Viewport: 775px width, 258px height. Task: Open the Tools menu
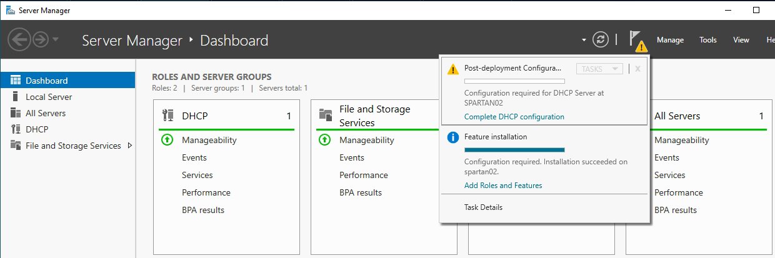pos(707,40)
